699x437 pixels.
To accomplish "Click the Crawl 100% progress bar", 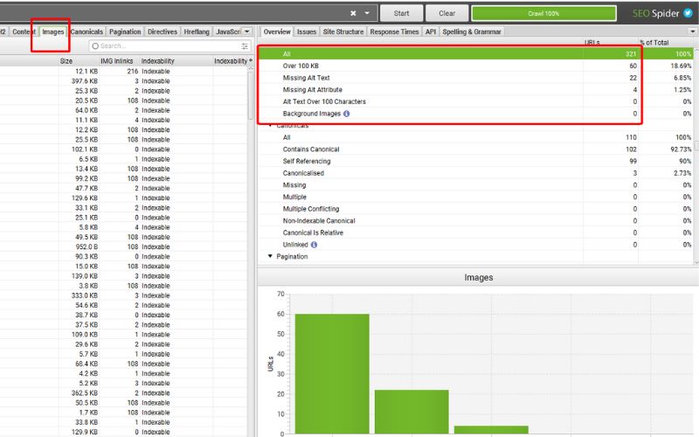I will [x=543, y=13].
